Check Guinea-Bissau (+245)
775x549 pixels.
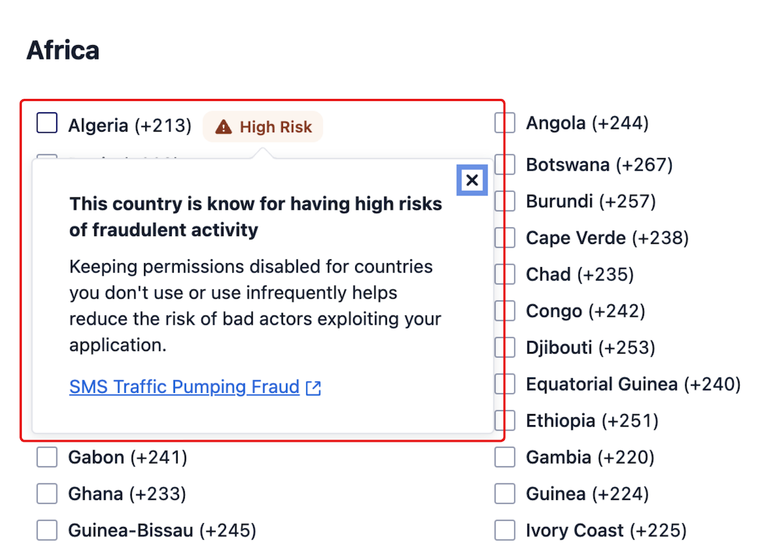click(x=46, y=530)
